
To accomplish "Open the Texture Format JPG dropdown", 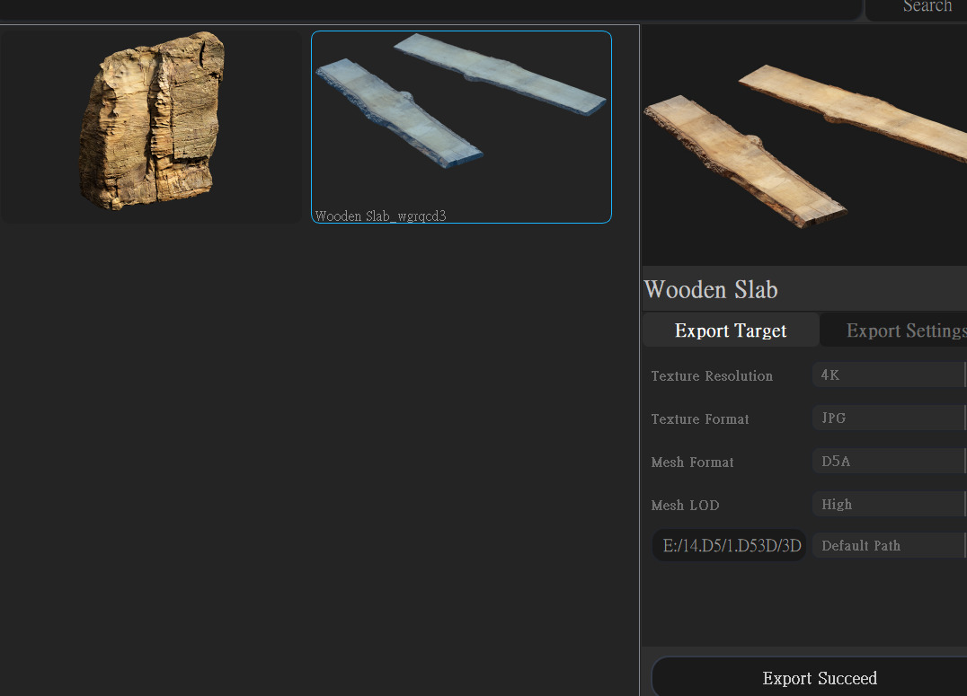I will (x=890, y=418).
